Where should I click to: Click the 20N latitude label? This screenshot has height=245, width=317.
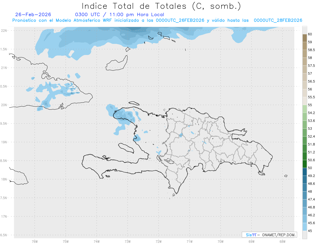[x=4, y=105]
